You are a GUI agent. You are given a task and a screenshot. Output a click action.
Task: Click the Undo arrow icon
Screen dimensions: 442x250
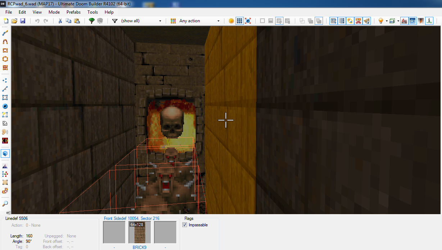pos(37,21)
